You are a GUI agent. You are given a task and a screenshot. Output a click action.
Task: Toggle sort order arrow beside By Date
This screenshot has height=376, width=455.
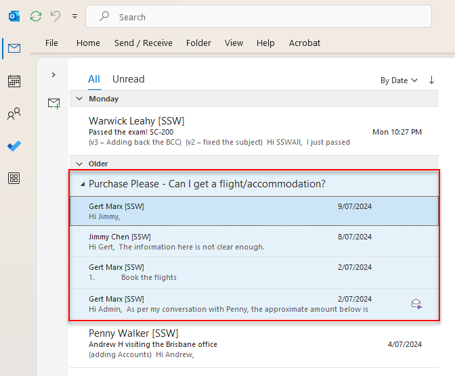[431, 80]
